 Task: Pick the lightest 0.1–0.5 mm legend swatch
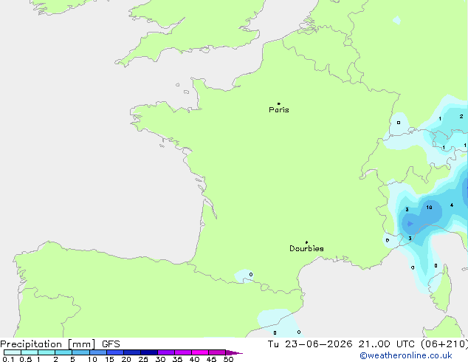tap(13, 352)
